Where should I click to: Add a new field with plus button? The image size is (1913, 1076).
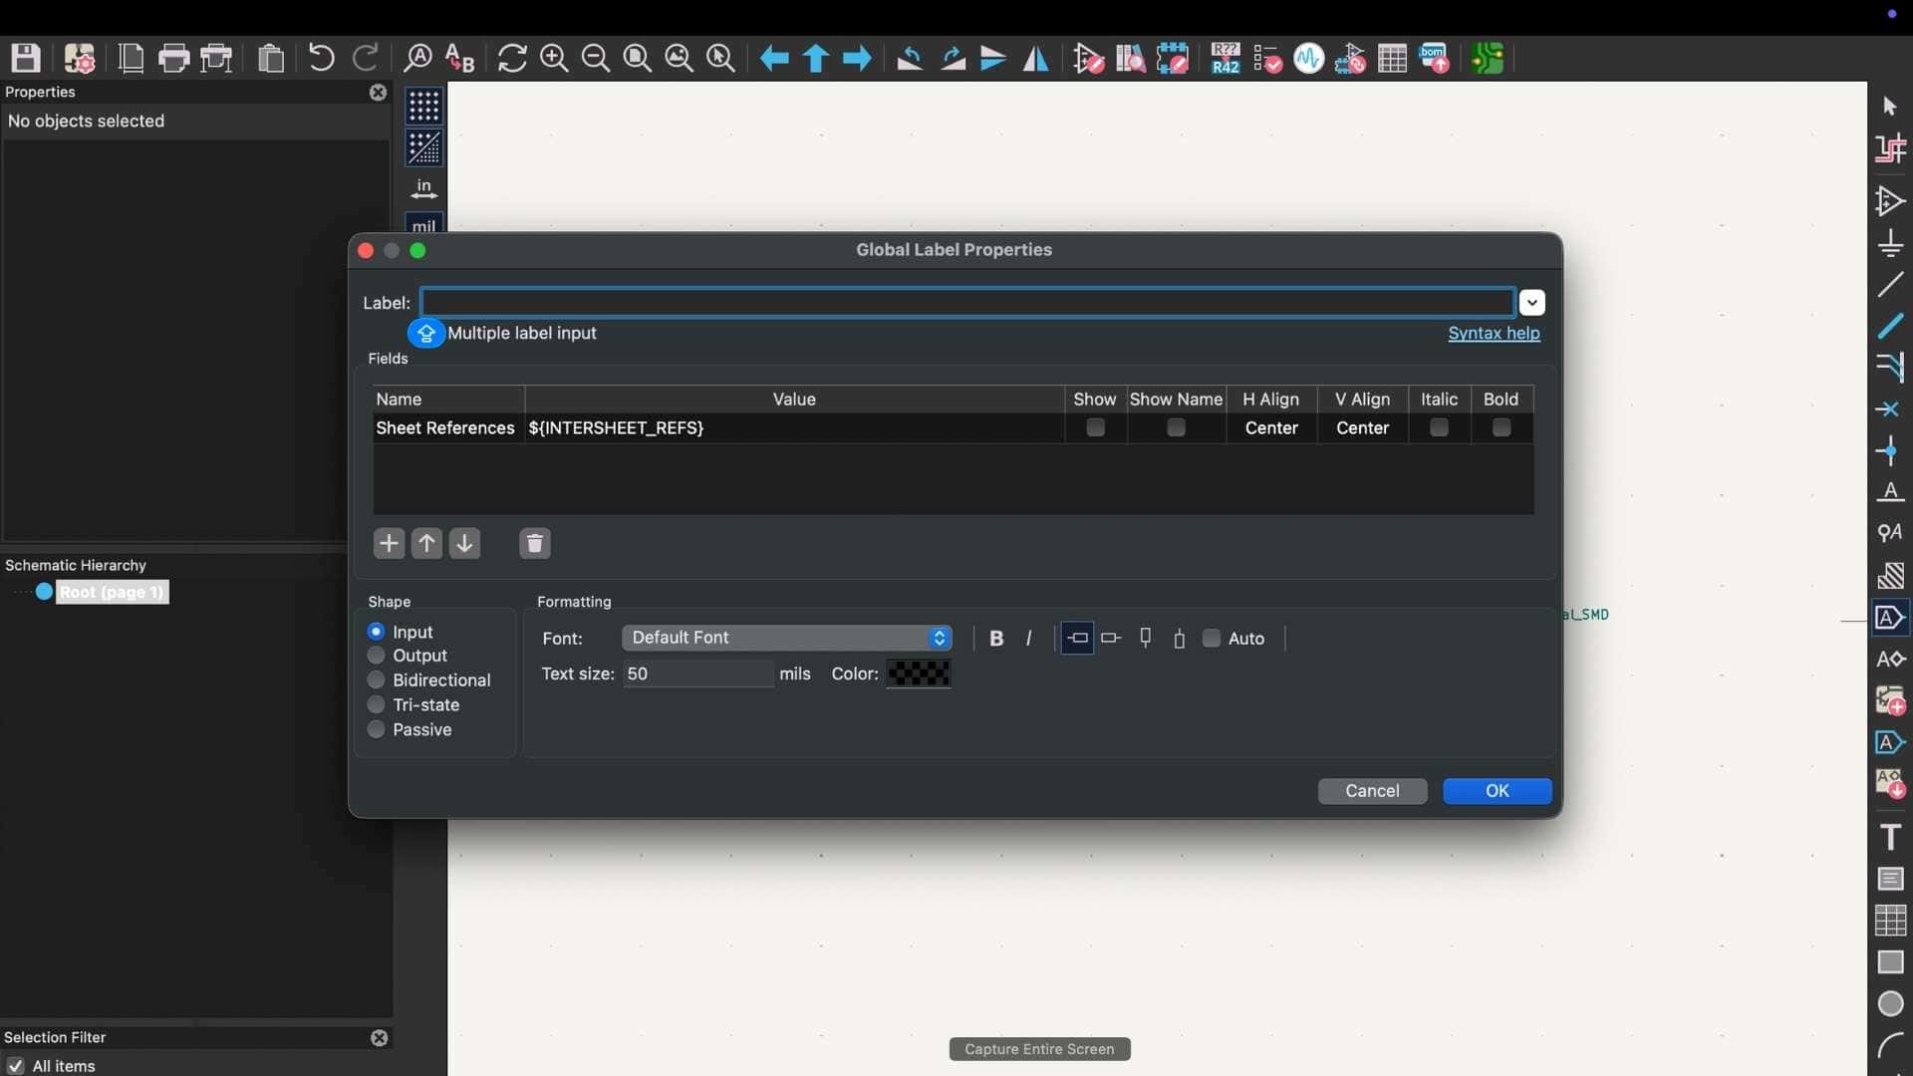pyautogui.click(x=389, y=544)
